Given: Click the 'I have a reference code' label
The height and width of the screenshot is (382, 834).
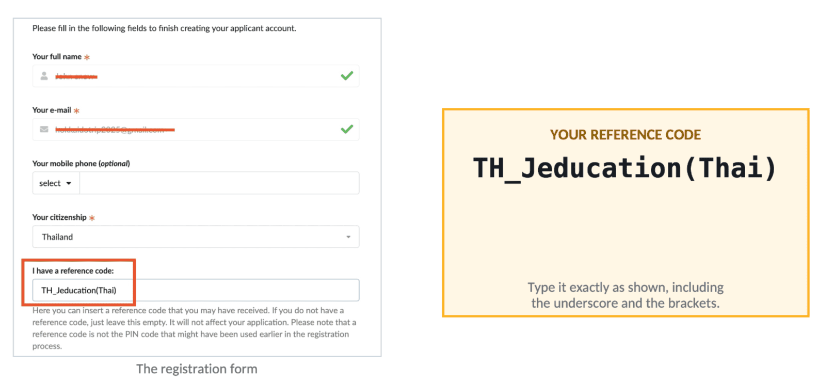Looking at the screenshot, I should [x=73, y=270].
